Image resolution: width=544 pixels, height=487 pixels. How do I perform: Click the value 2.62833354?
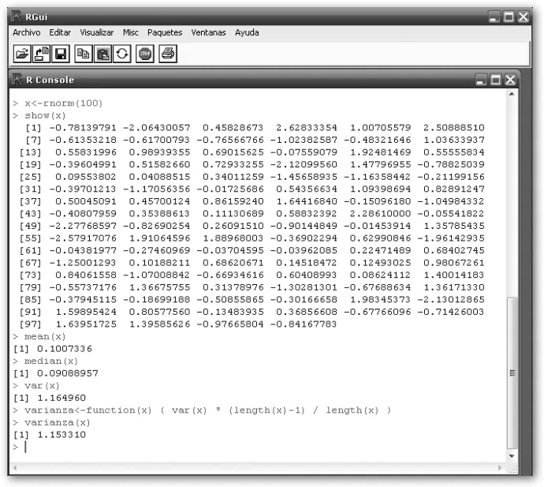pos(307,128)
